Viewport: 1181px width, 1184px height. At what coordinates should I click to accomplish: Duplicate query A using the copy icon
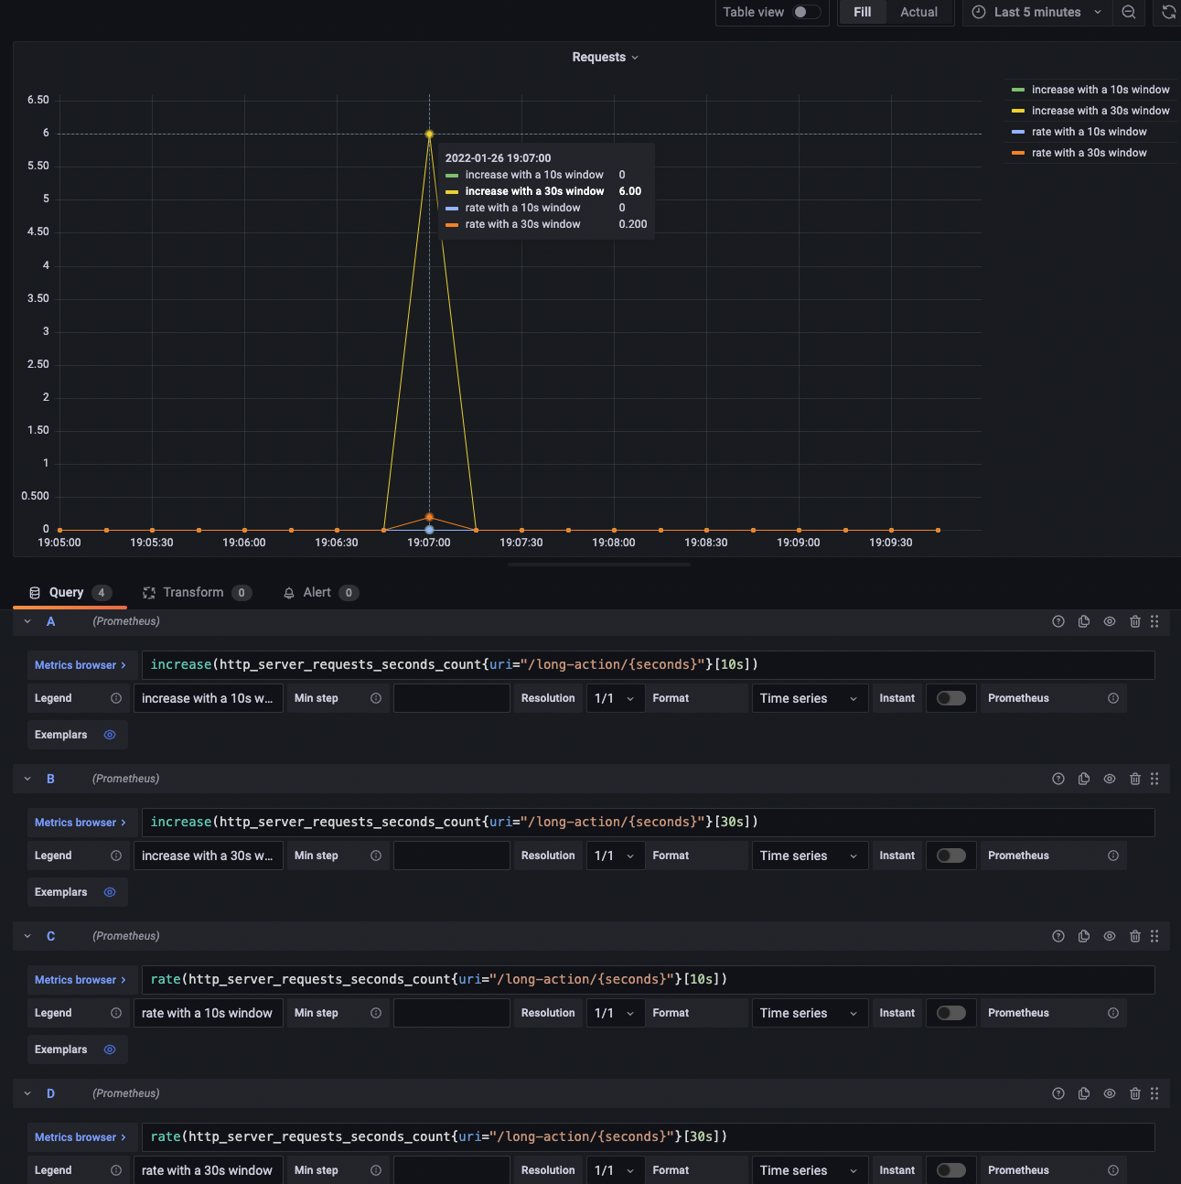coord(1084,621)
